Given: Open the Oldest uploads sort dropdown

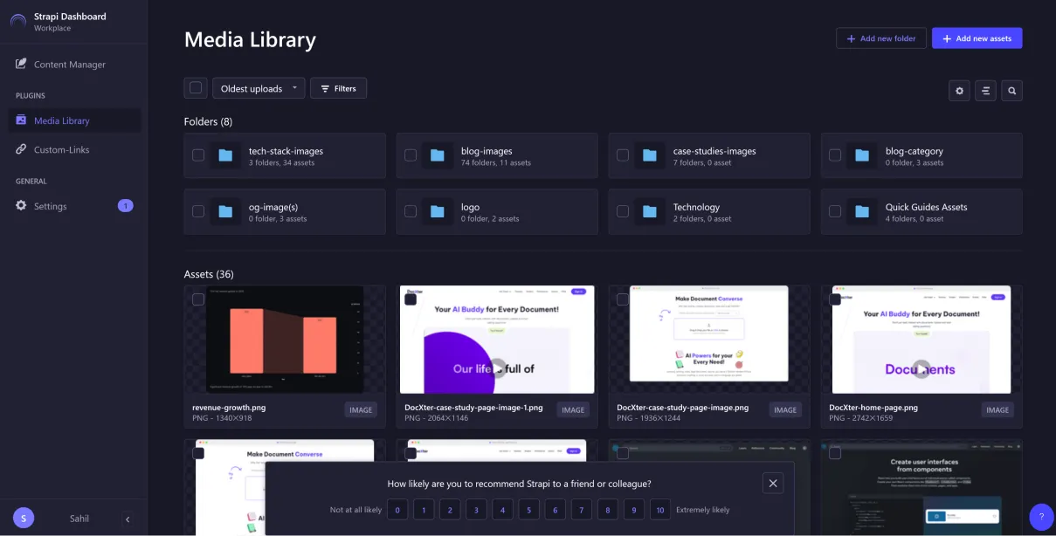Looking at the screenshot, I should pos(259,88).
